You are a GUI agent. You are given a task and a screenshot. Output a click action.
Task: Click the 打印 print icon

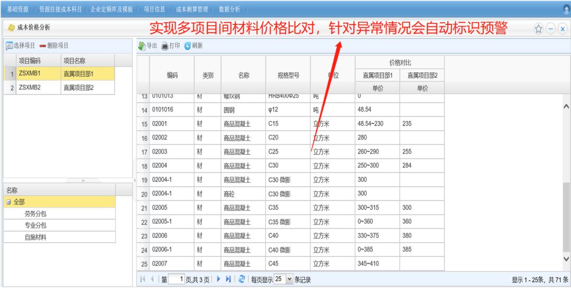[165, 46]
